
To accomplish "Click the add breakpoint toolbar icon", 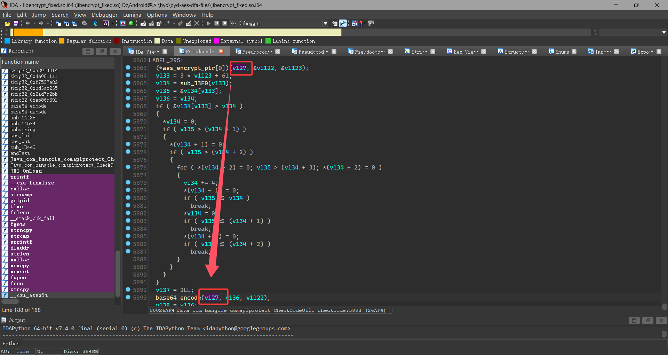I will point(363,23).
